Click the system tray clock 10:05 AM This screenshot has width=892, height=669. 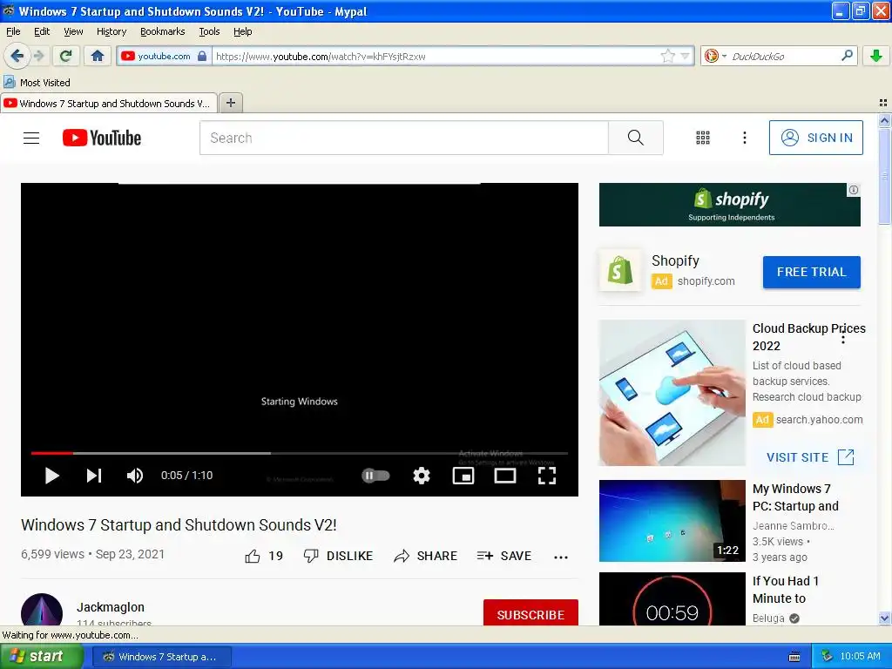point(860,656)
